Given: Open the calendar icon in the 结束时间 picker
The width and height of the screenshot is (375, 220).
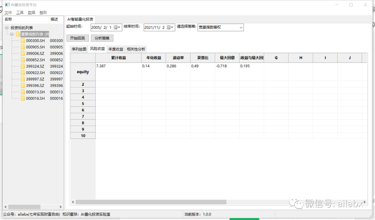Looking at the screenshot, I should [169, 27].
